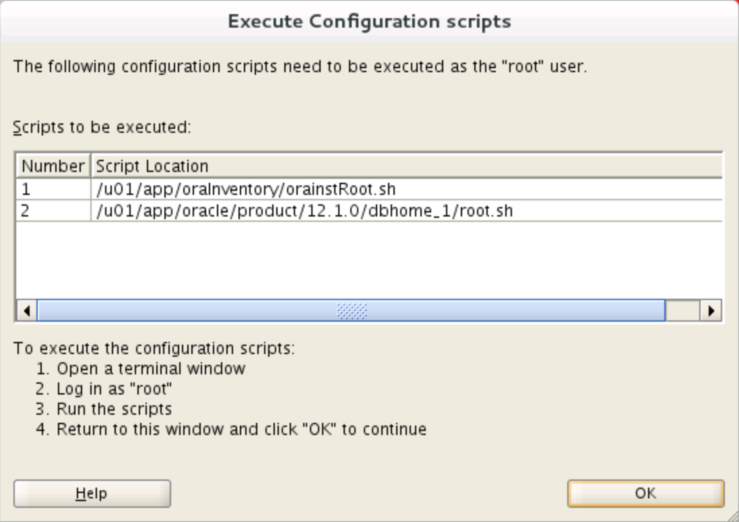739x522 pixels.
Task: Open the Help button
Action: (x=92, y=493)
